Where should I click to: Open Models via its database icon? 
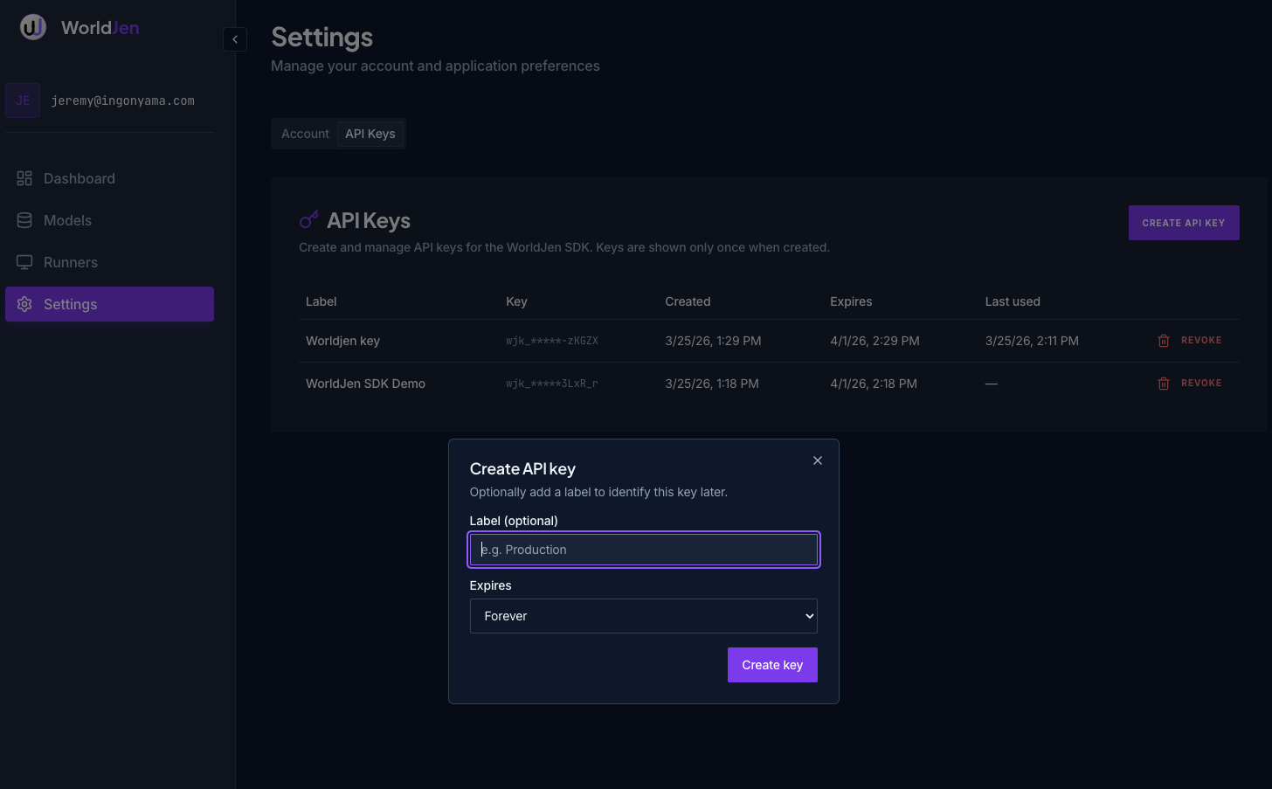pyautogui.click(x=24, y=220)
